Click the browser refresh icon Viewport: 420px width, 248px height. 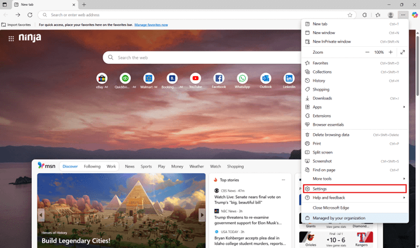point(30,15)
